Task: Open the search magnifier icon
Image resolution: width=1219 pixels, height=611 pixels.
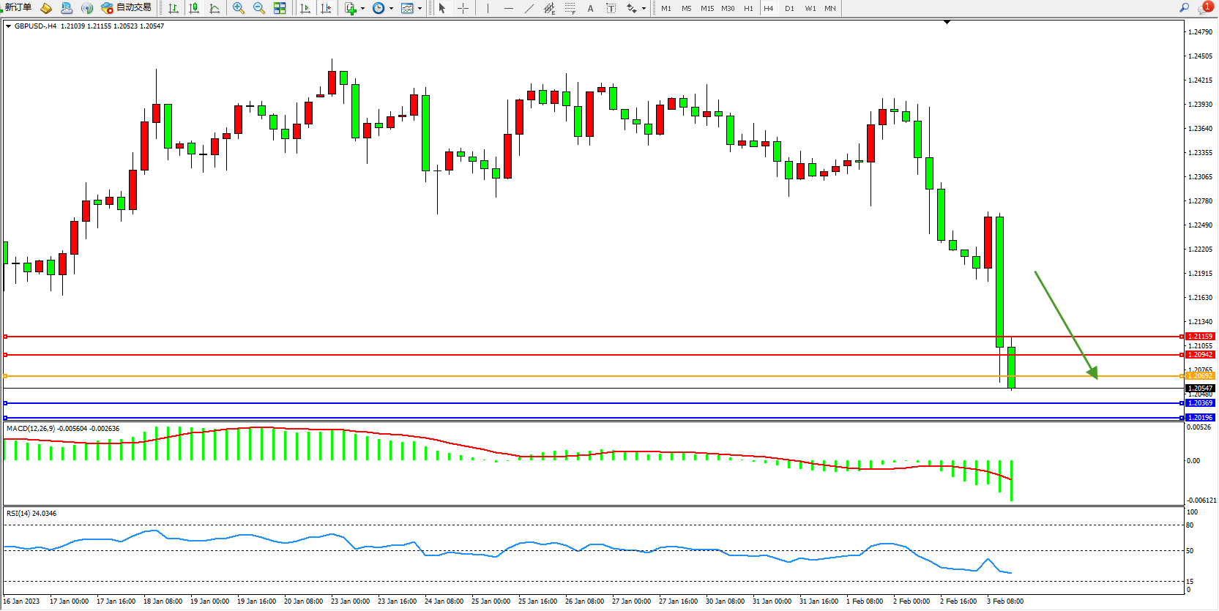Action: 1184,8
